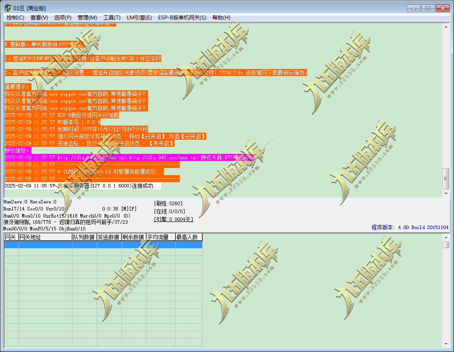Open the 选项(P) menu
The image size is (454, 352).
pos(63,18)
